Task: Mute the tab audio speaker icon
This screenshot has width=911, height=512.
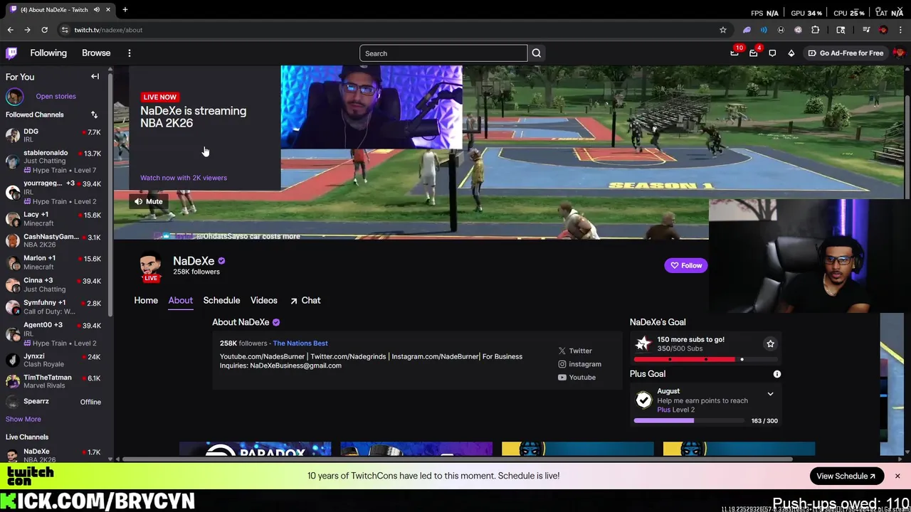Action: click(96, 9)
